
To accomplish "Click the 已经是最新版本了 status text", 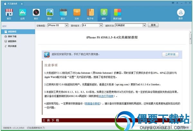I will click(x=36, y=128).
